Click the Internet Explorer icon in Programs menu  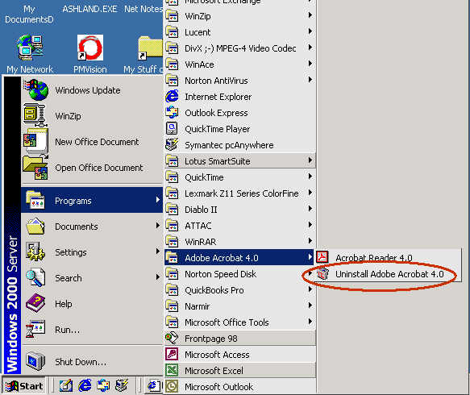172,97
